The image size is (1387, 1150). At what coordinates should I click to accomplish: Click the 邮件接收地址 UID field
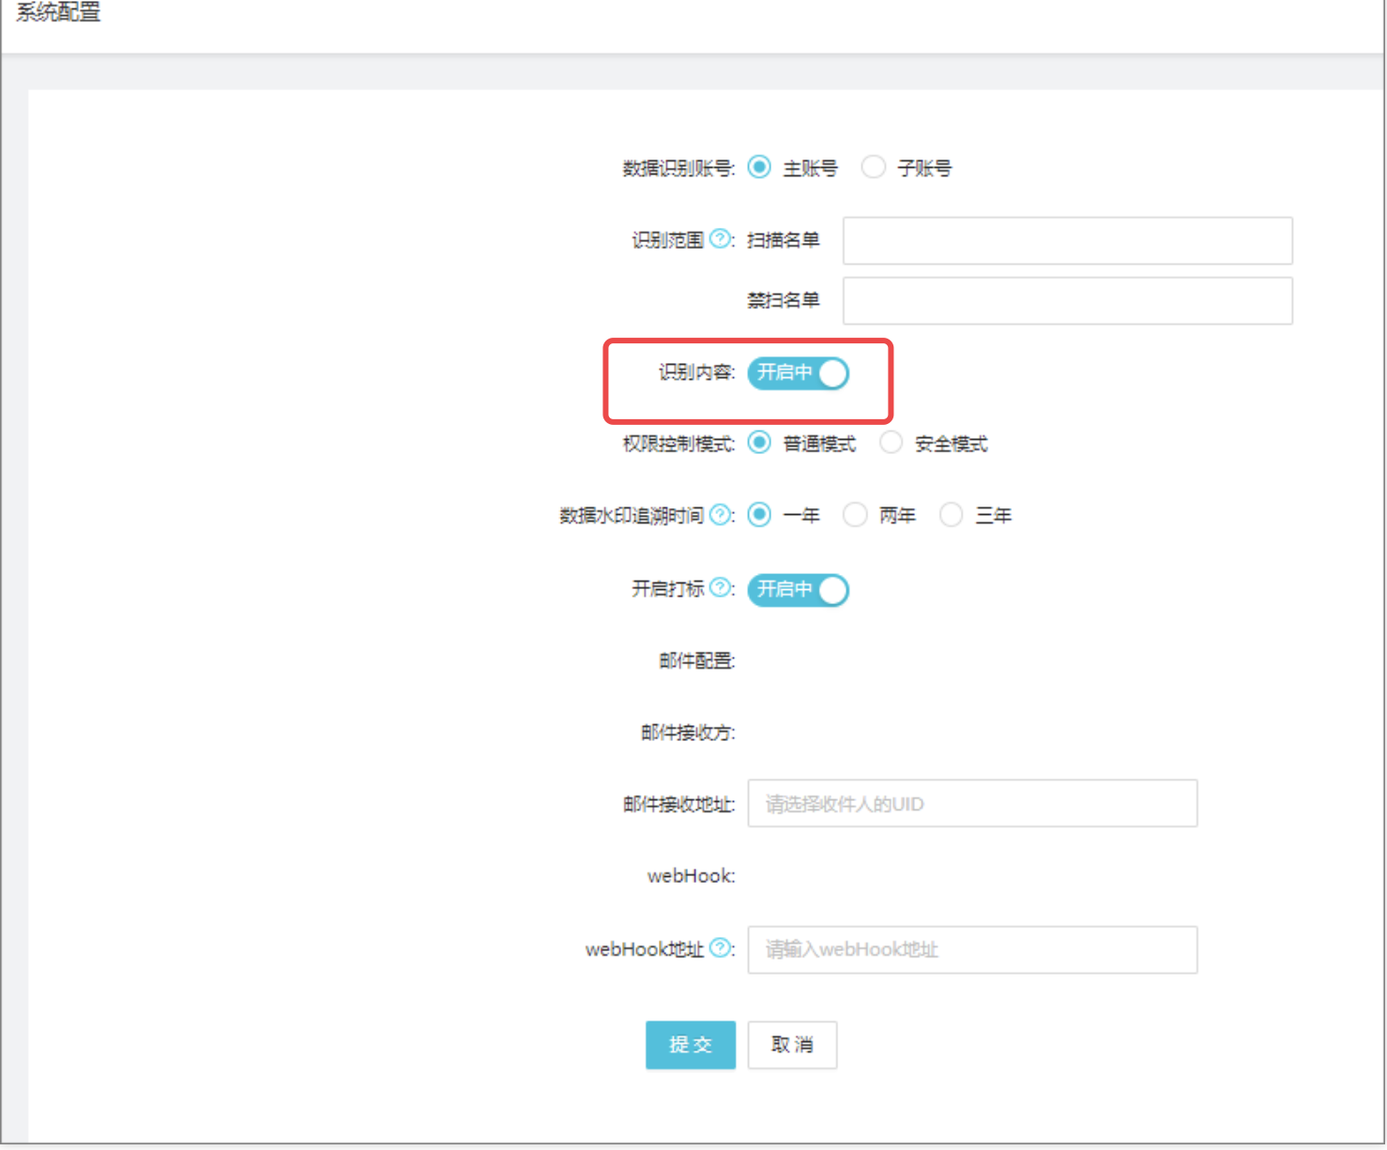coord(972,803)
